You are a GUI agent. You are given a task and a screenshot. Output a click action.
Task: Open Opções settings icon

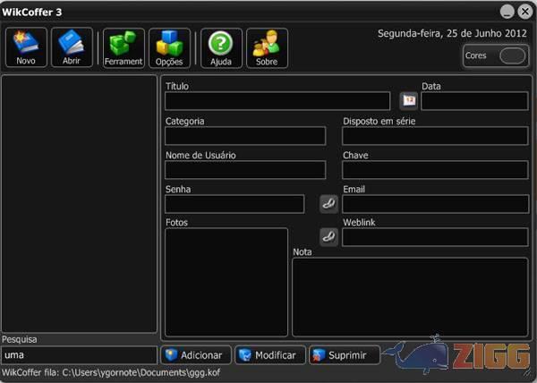pos(169,47)
